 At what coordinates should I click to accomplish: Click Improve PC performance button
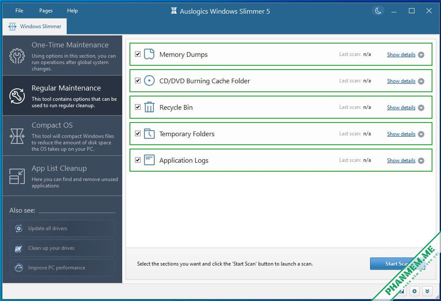click(62, 268)
